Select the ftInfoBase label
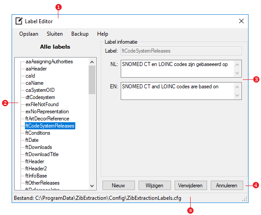The width and height of the screenshot is (261, 215). 36,176
